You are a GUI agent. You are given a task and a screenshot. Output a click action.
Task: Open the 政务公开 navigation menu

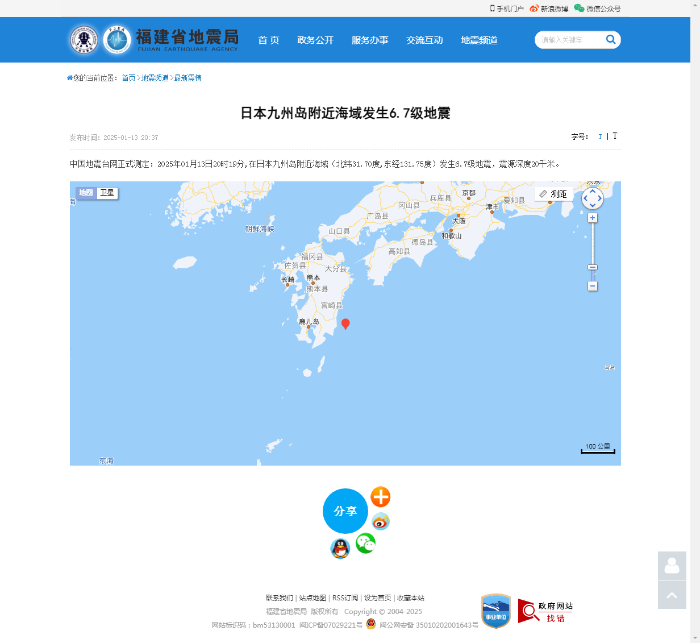(315, 40)
